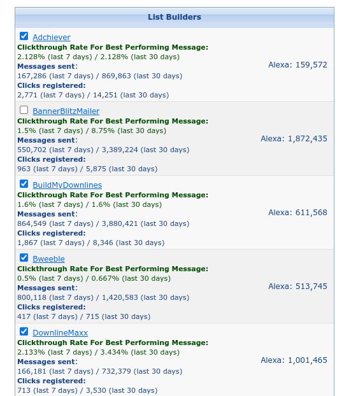351x396 pixels.
Task: Click Bweeble clicks registered 417 line
Action: coord(84,316)
